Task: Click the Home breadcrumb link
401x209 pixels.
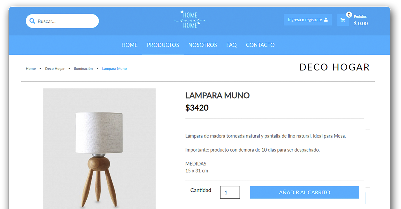Action: (31, 68)
